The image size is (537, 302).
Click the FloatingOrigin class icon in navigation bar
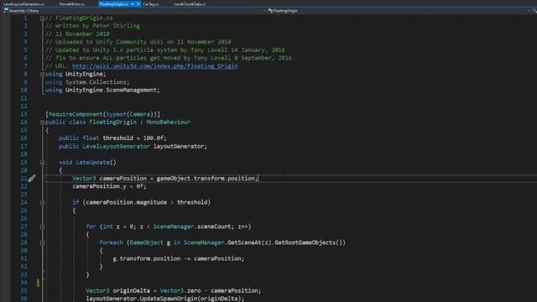coord(270,11)
